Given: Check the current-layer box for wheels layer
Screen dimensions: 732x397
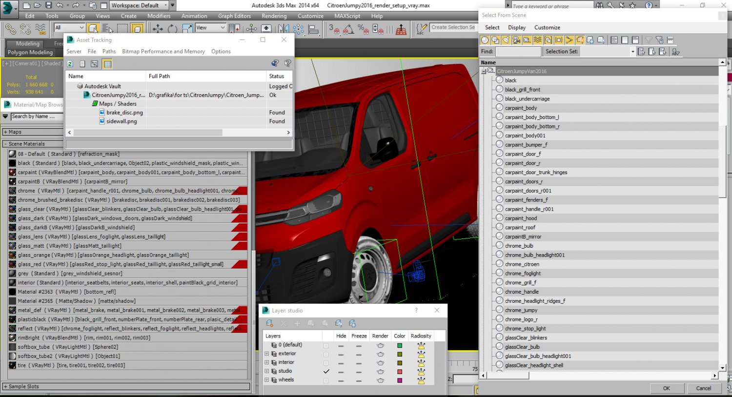Looking at the screenshot, I should [x=326, y=380].
